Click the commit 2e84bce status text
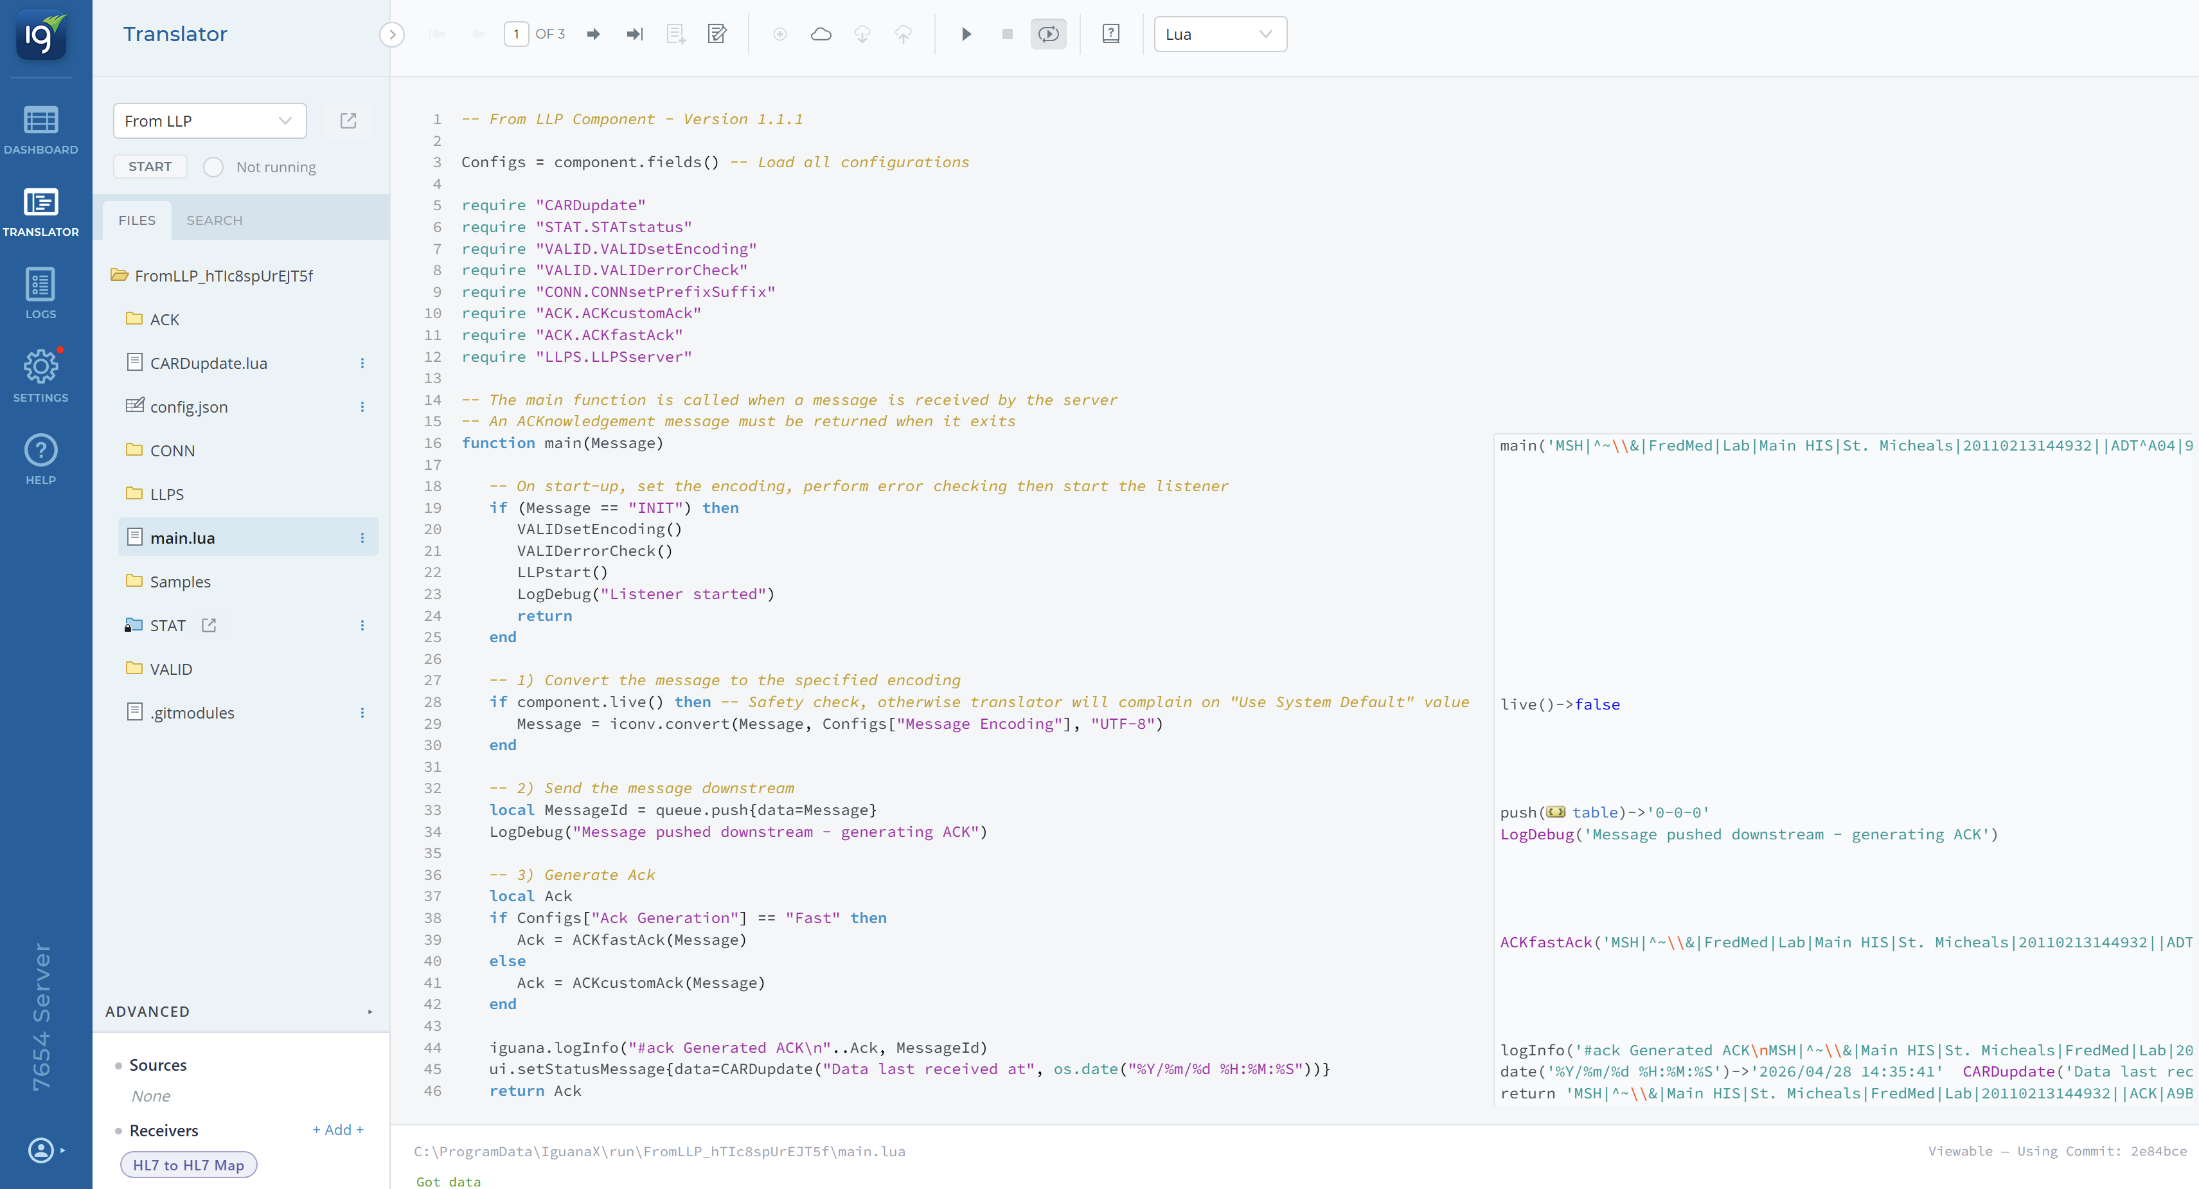Viewport: 2199px width, 1189px height. 2056,1150
